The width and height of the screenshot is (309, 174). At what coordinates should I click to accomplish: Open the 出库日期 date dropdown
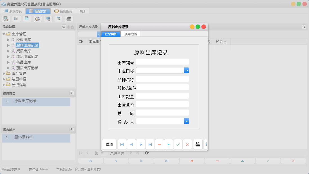[x=187, y=70]
